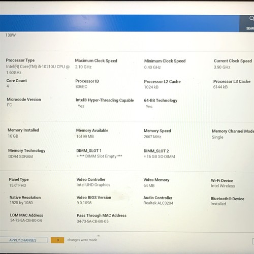Select the Core Count label
Image resolution: width=254 pixels, height=254 pixels.
tap(17, 81)
